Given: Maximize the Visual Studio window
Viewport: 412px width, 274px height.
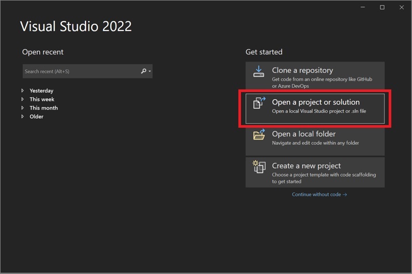Looking at the screenshot, I should 382,7.
